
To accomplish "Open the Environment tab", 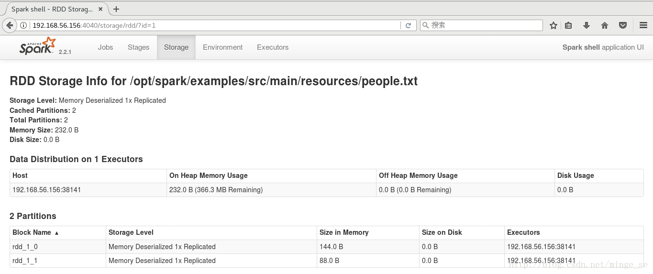I will tap(222, 47).
